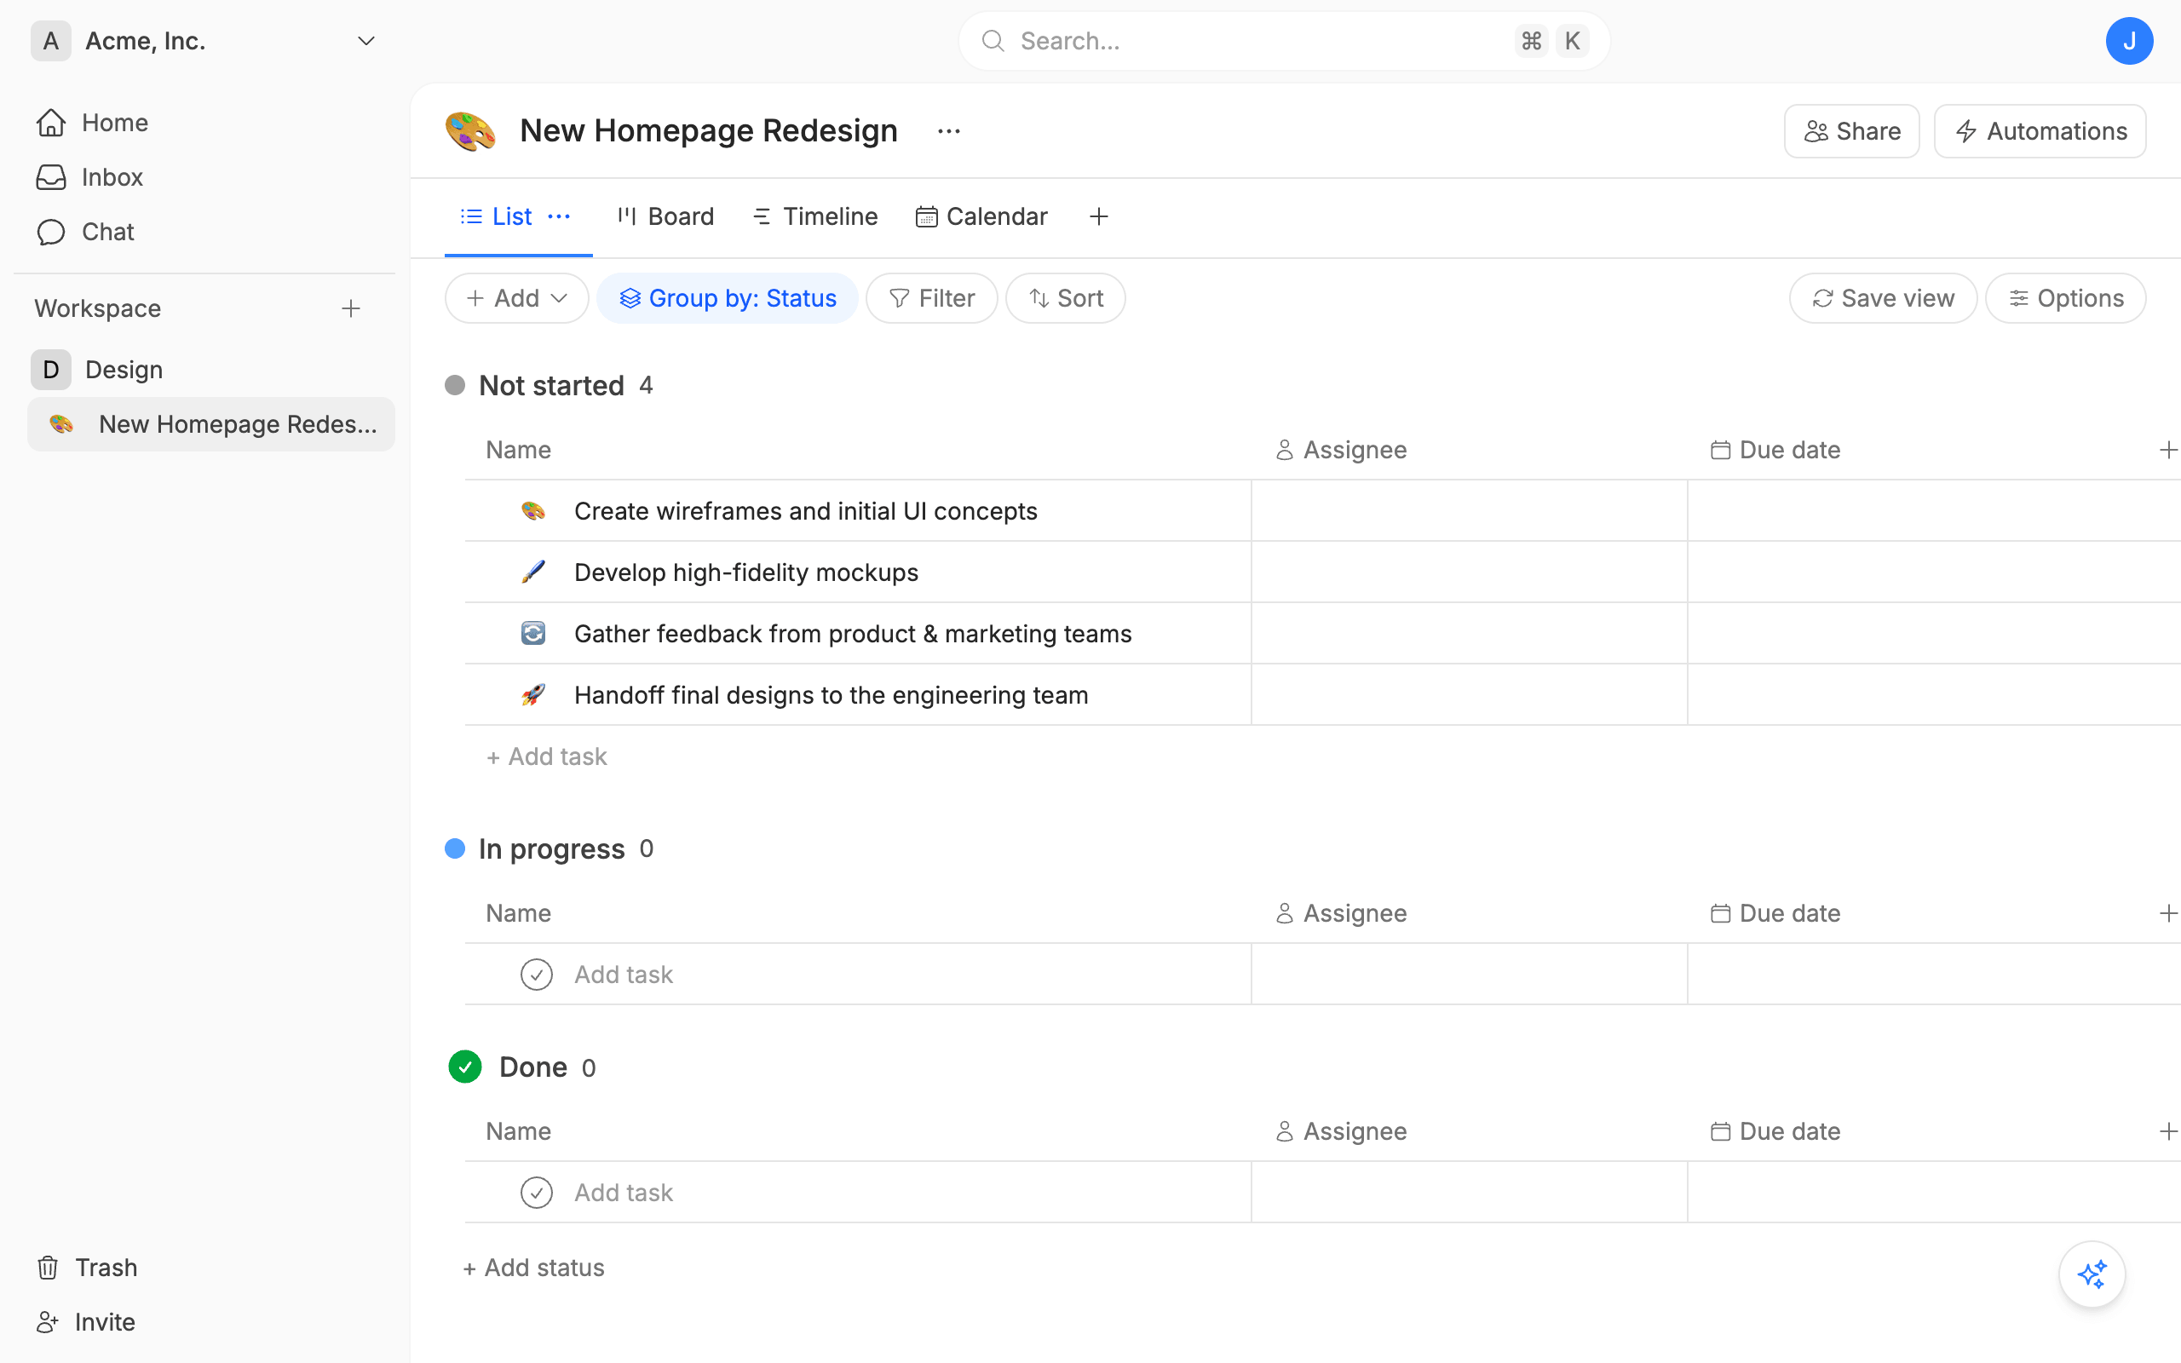The height and width of the screenshot is (1363, 2181).
Task: Click Invite to add teammates
Action: pos(87,1321)
